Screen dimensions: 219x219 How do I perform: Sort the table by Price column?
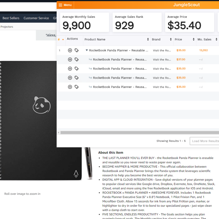(184, 40)
